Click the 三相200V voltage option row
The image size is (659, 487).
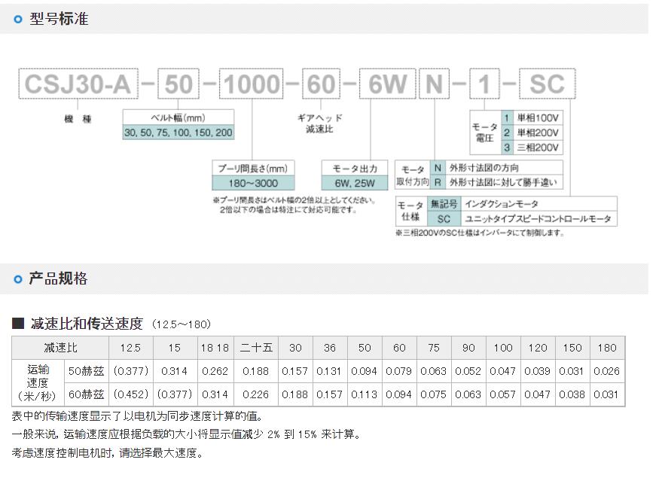532,147
